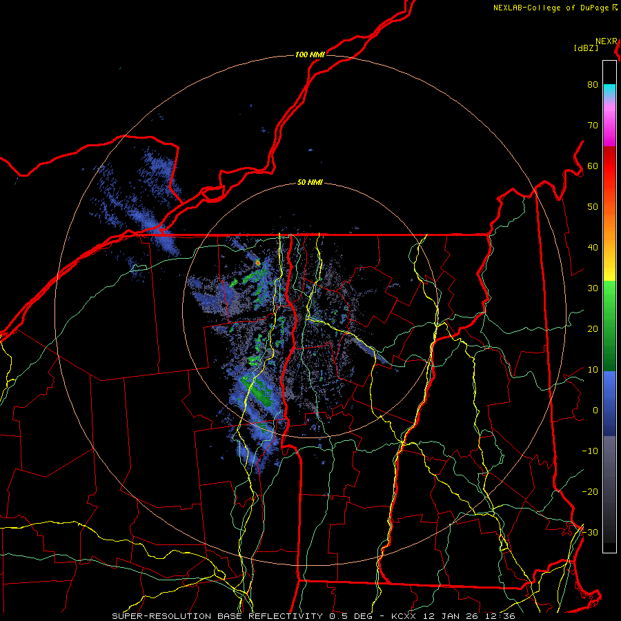This screenshot has width=621, height=621.
Task: Click the -10 dBZ scale value
Action: click(x=590, y=451)
